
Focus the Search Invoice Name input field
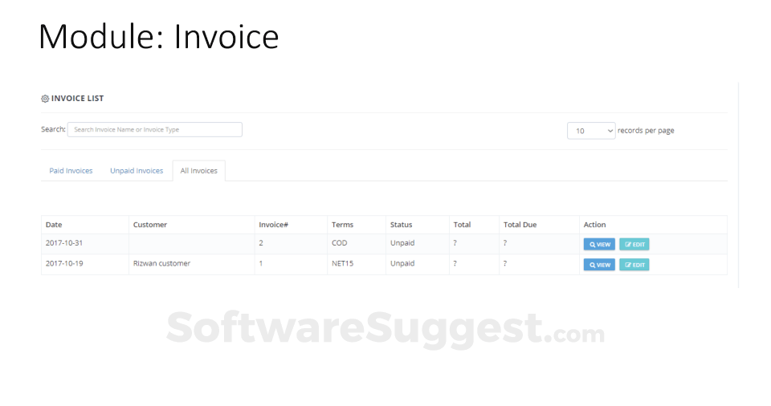[x=154, y=129]
